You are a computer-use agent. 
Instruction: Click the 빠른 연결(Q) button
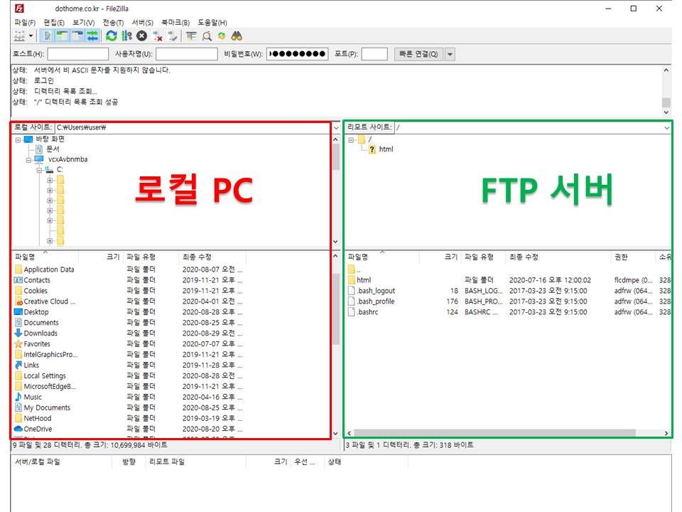[x=418, y=54]
